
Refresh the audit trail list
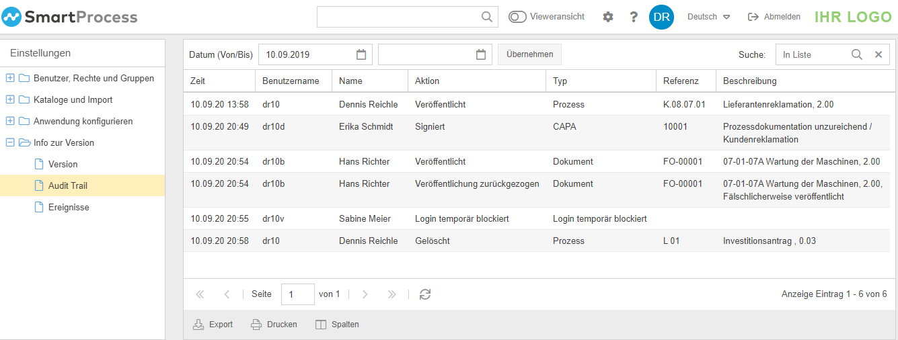click(425, 294)
